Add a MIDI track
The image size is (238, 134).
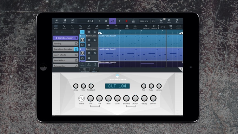[95, 64]
